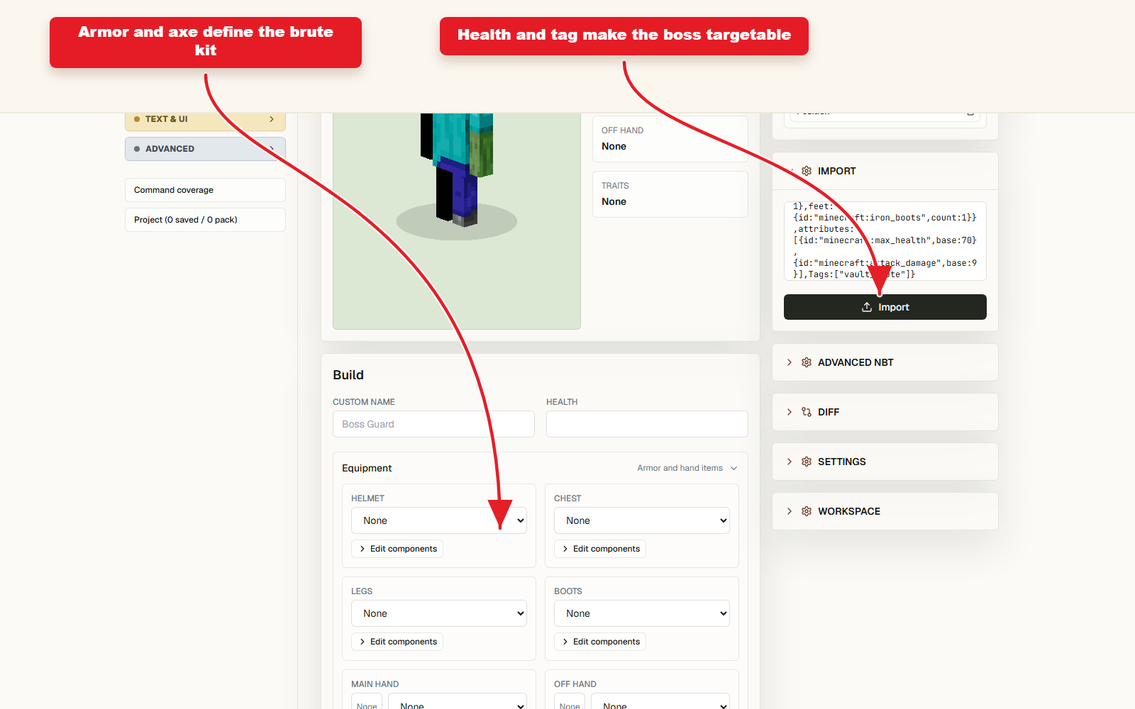
Task: Click inside the import NBT text area
Action: 885,241
